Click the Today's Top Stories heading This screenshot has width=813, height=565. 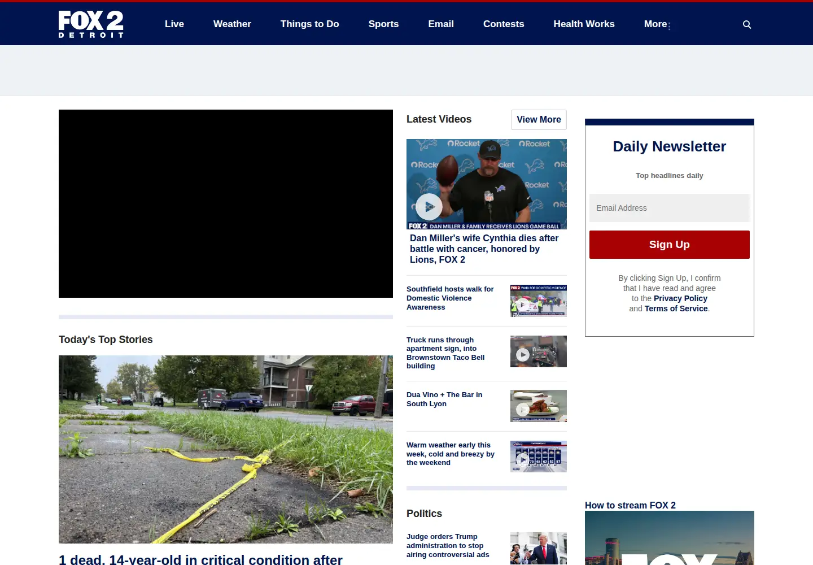(106, 340)
